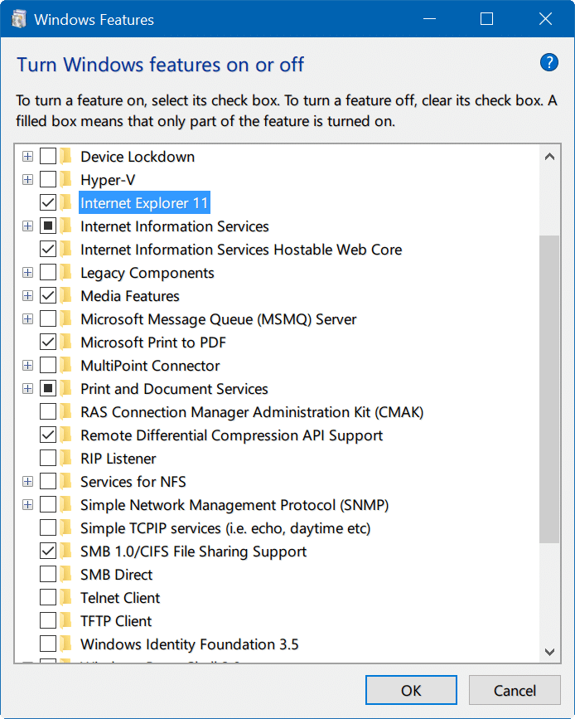Expand the Legacy Components node
This screenshot has width=575, height=719.
pyautogui.click(x=28, y=272)
